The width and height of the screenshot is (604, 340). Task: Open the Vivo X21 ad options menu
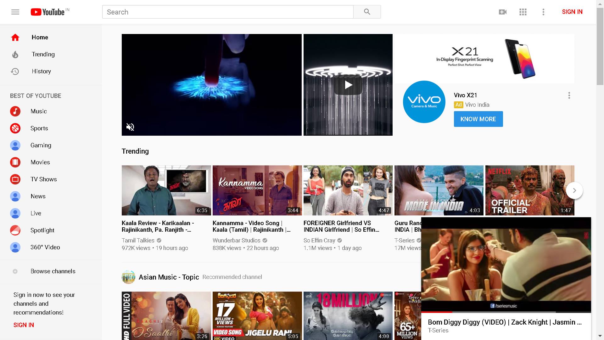[569, 95]
